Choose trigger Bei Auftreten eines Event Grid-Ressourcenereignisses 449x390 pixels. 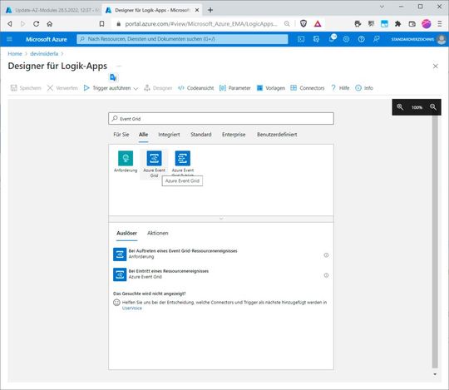(x=221, y=254)
